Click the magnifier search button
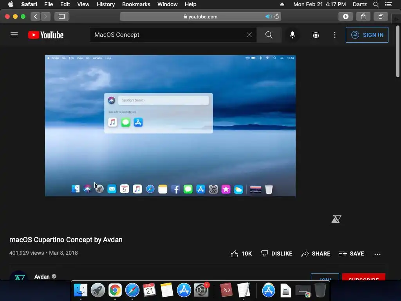 [x=269, y=35]
